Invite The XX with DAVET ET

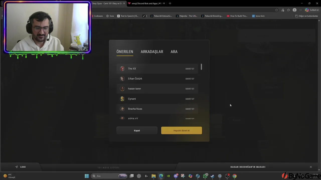pyautogui.click(x=190, y=69)
